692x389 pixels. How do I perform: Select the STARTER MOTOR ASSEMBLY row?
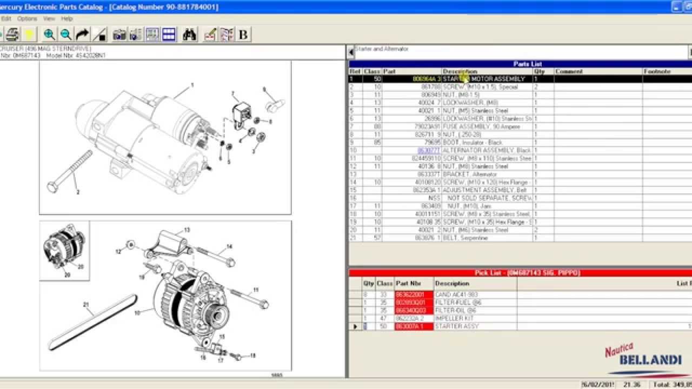pyautogui.click(x=520, y=79)
